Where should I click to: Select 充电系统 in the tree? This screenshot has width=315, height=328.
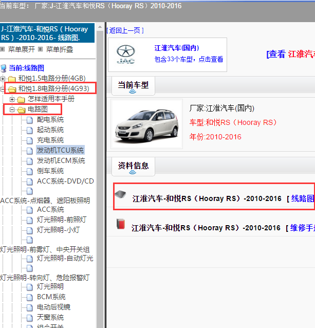[50, 140]
